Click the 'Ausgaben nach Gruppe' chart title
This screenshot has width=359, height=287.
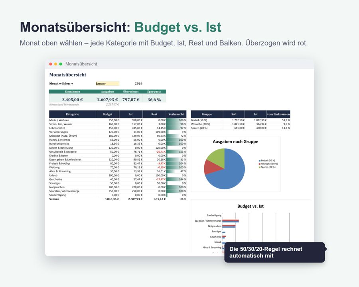point(235,142)
